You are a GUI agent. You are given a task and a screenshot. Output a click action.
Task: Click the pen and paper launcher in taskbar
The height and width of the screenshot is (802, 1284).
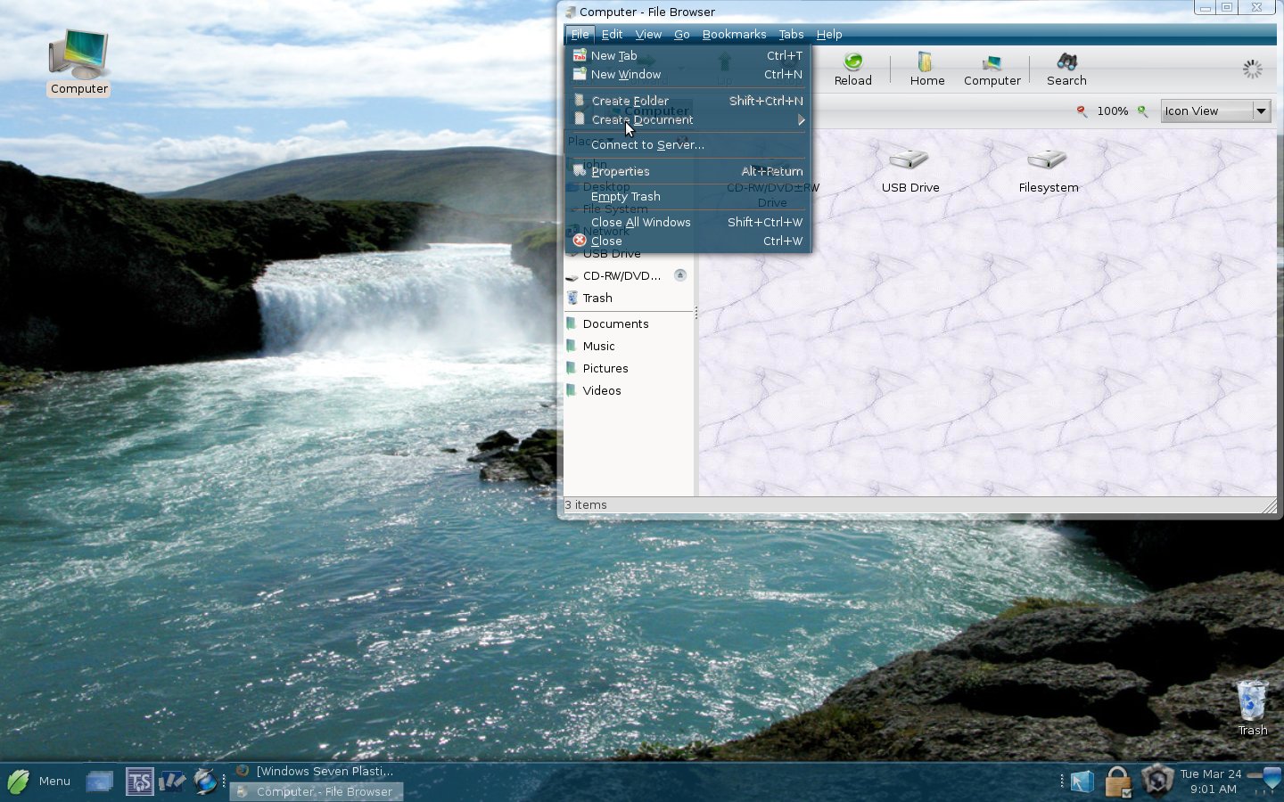[x=172, y=782]
